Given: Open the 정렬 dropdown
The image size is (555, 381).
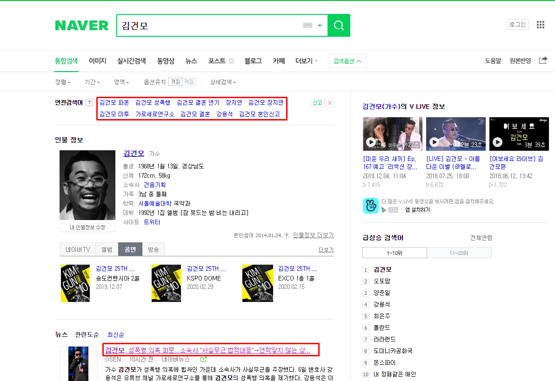Looking at the screenshot, I should [63, 82].
